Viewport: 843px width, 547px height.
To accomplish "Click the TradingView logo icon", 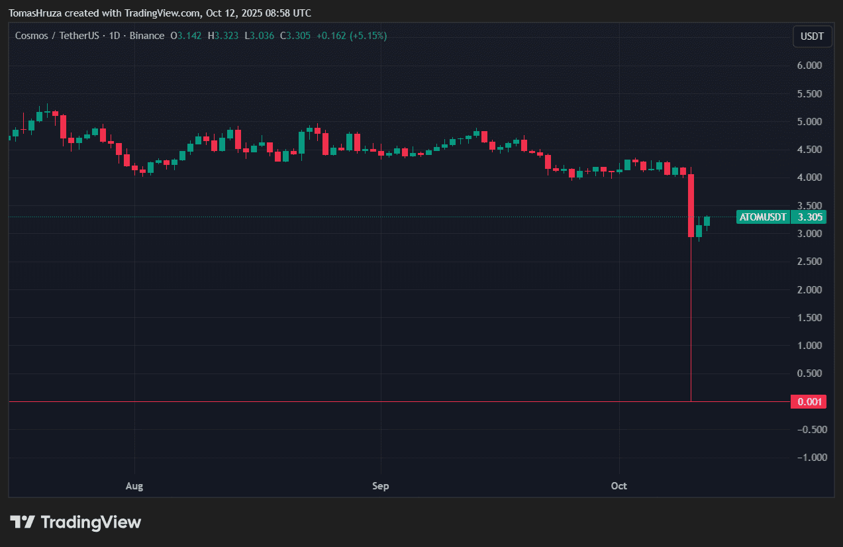I will coord(22,522).
